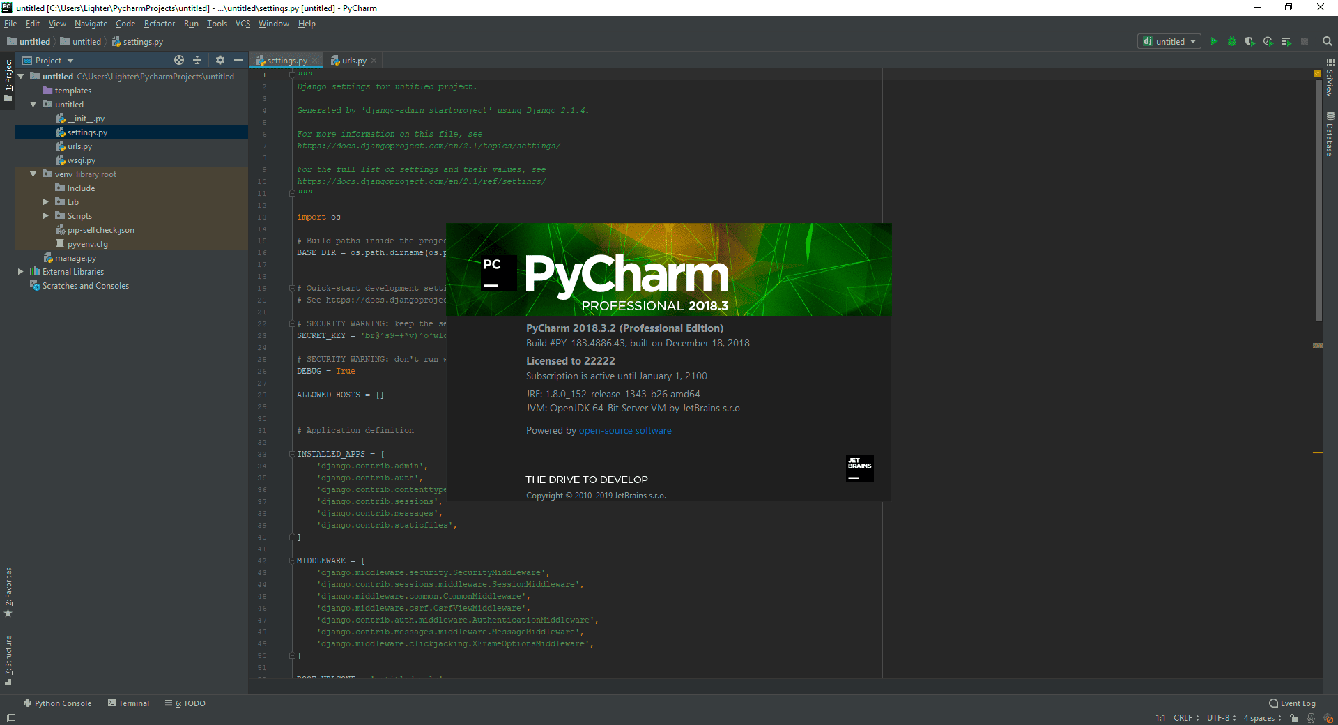Collapse the untitled project root node
1338x725 pixels.
point(21,77)
